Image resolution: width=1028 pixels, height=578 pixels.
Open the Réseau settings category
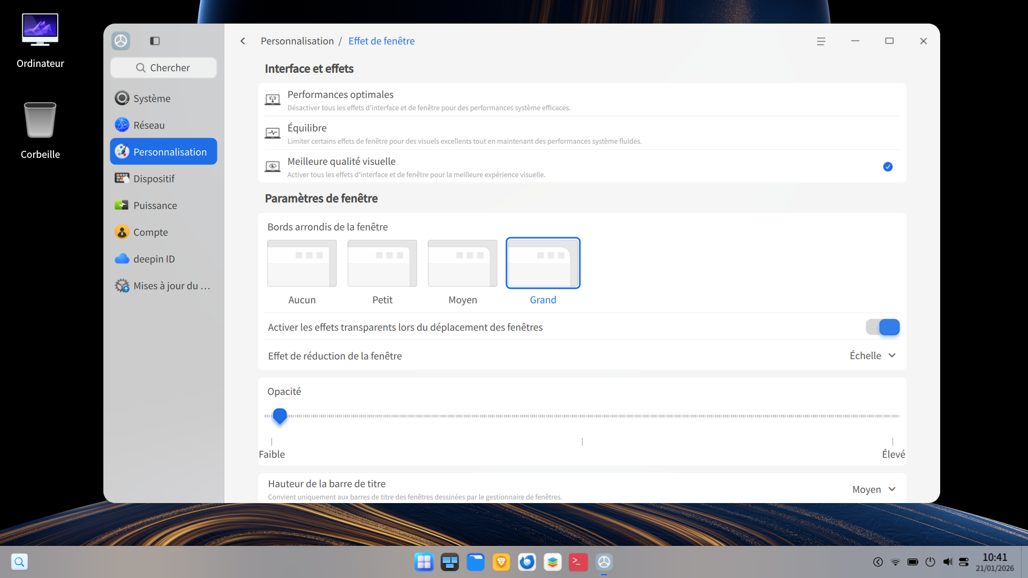(149, 125)
